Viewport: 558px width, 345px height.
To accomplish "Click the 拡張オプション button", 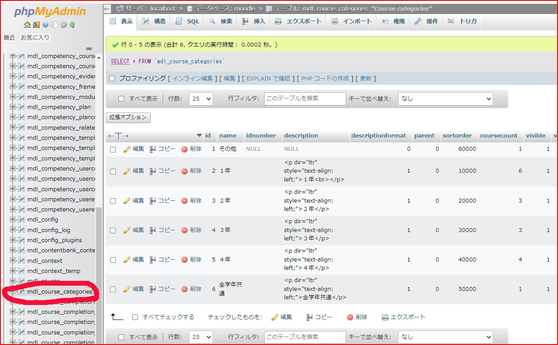I will pyautogui.click(x=128, y=117).
